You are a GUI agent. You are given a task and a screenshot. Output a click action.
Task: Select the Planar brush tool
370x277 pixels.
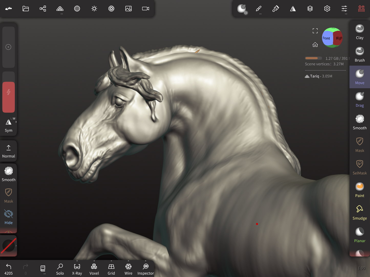pyautogui.click(x=360, y=235)
